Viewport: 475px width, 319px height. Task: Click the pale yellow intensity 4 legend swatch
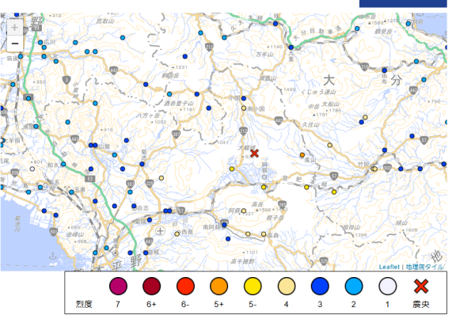287,286
